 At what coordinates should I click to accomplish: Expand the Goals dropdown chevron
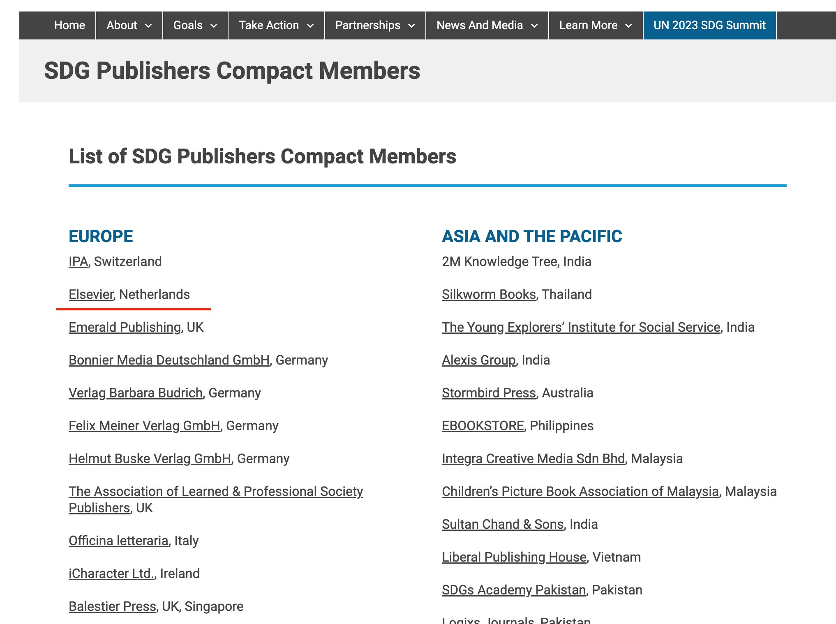coord(214,26)
